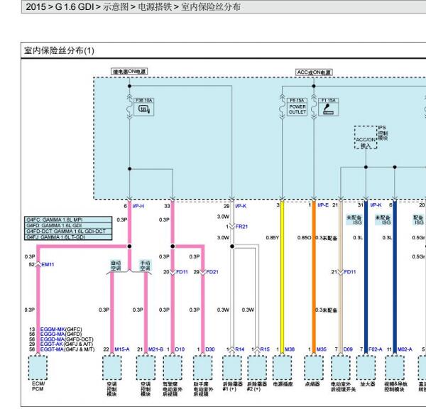This screenshot has width=426, height=414.
Task: Open the M35 connector link
Action: point(322,349)
